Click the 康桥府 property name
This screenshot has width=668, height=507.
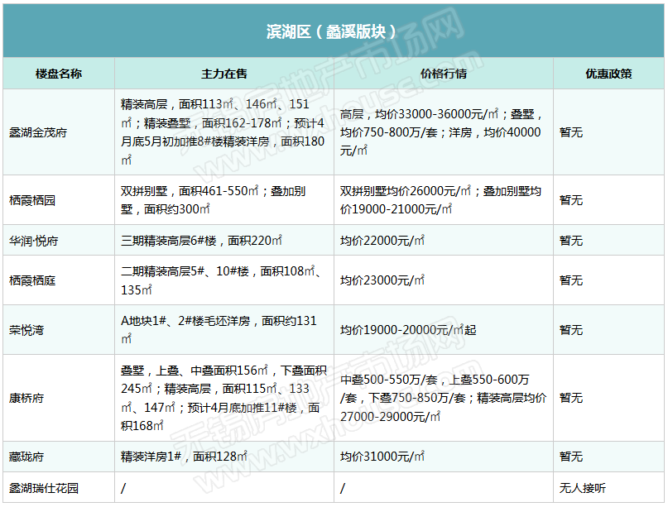point(26,398)
